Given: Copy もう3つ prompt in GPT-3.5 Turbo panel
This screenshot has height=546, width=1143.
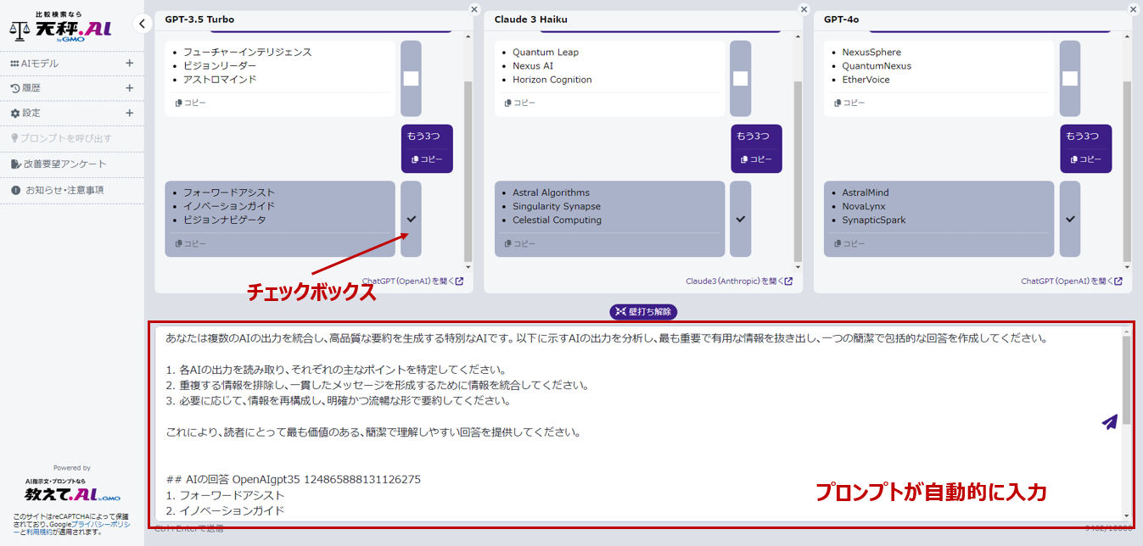Looking at the screenshot, I should [427, 159].
